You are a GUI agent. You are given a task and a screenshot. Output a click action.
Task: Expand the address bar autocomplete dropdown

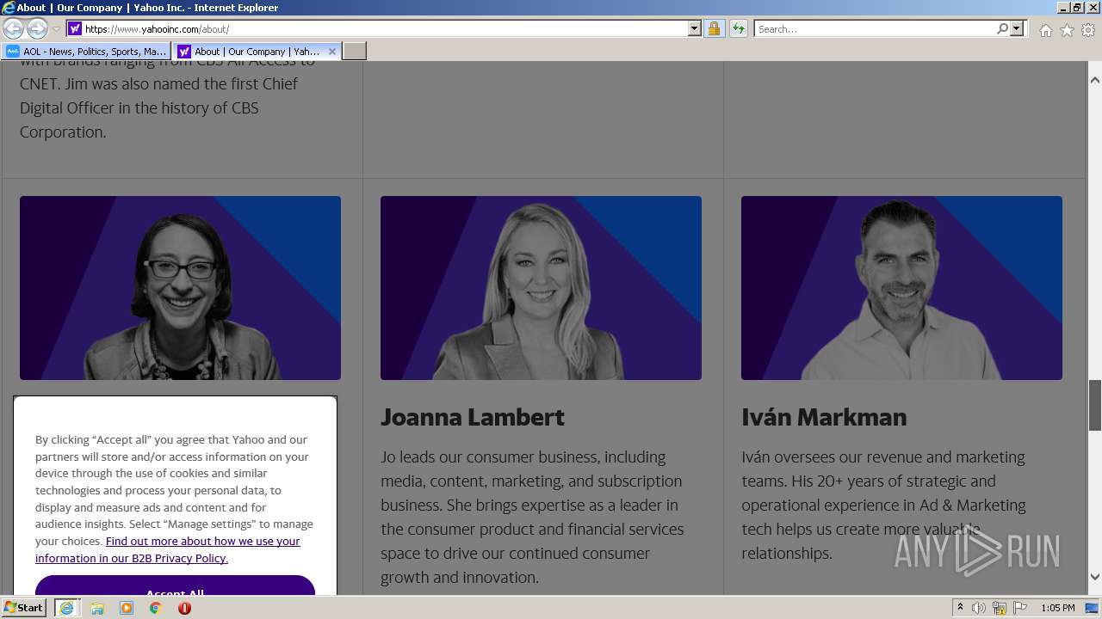[695, 28]
